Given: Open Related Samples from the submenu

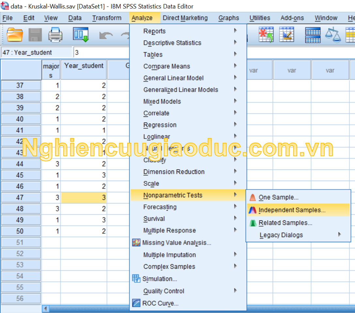Looking at the screenshot, I should 285,223.
